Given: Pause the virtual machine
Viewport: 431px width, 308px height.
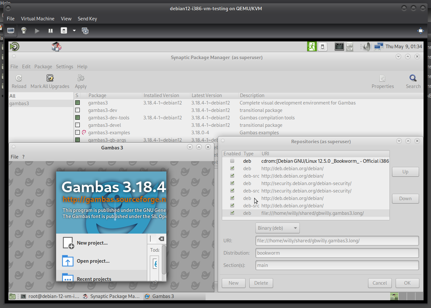Looking at the screenshot, I should pyautogui.click(x=51, y=31).
